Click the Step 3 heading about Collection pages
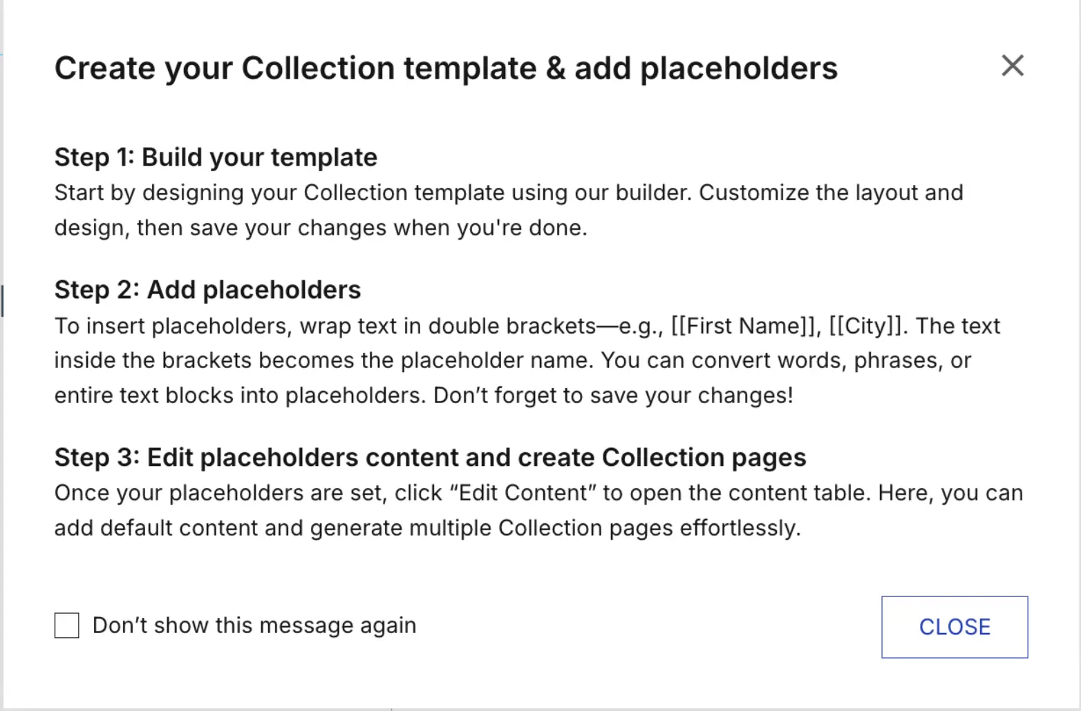 point(430,458)
